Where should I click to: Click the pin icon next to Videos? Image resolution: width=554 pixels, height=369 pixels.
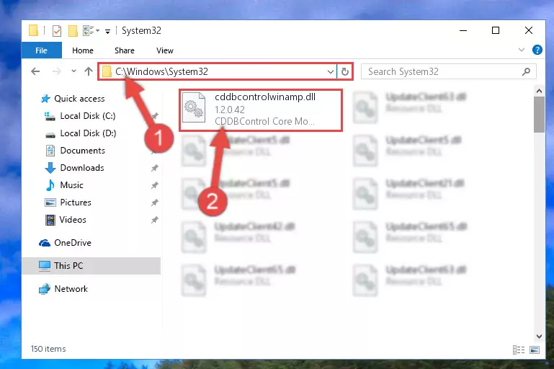155,220
